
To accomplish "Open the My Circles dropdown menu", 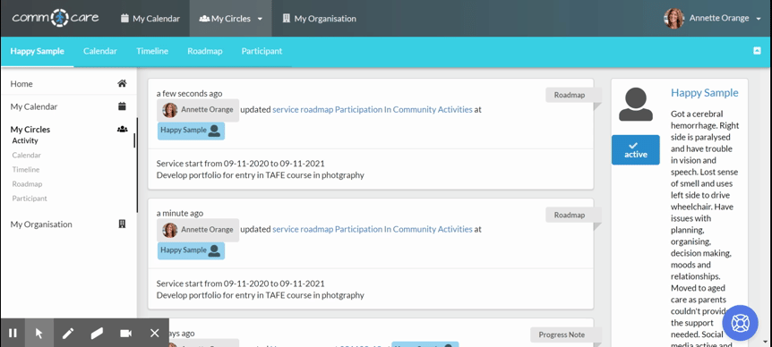I will pos(230,19).
